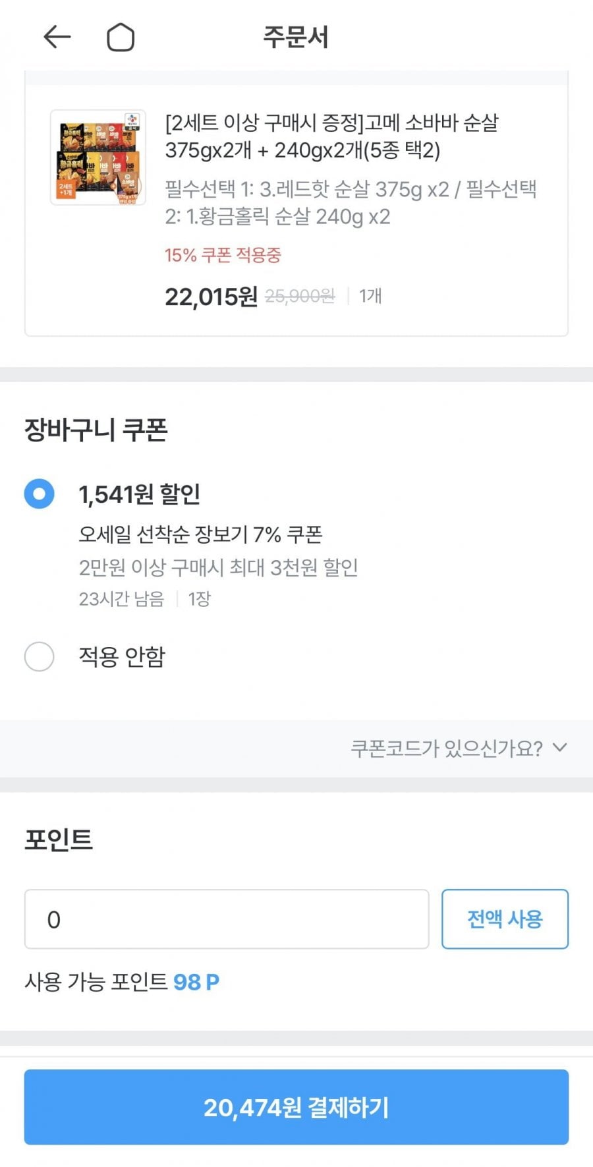Expand the 쿠폰코드가 있으신가요? section
Screen dimensions: 593x1167
click(446, 749)
